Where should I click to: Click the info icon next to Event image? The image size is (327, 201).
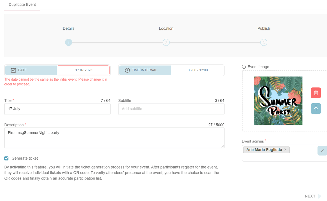(x=244, y=67)
